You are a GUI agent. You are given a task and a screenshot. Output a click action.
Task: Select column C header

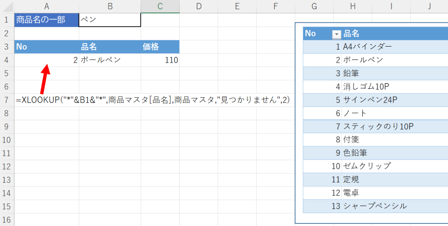coord(160,6)
